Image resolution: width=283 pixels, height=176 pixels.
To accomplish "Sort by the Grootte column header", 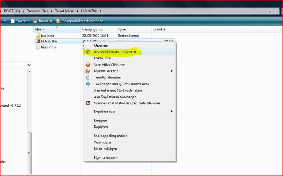I will 163,29.
